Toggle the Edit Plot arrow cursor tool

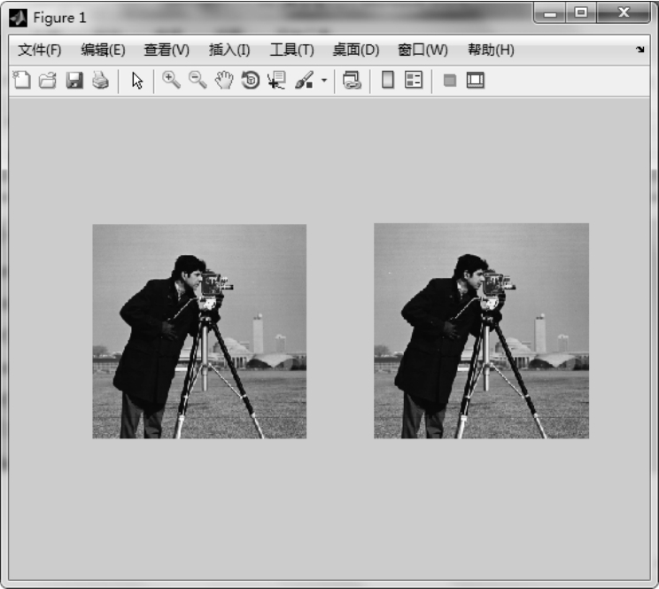(x=137, y=81)
